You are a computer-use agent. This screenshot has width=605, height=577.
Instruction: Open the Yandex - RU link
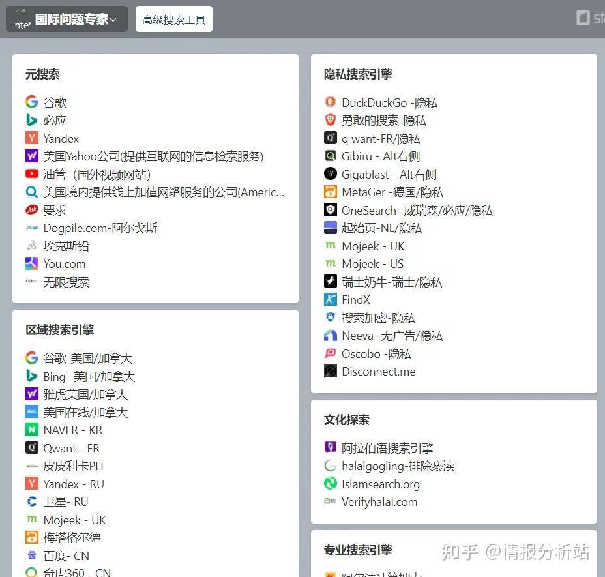tap(74, 484)
